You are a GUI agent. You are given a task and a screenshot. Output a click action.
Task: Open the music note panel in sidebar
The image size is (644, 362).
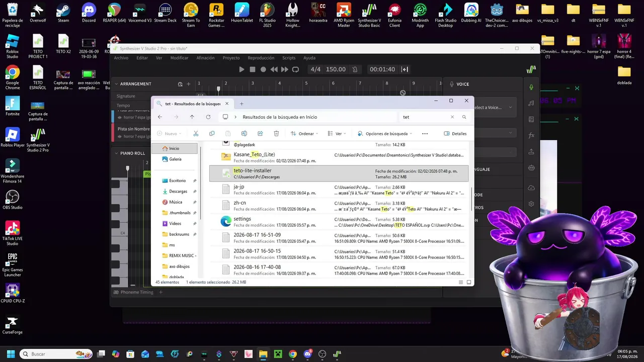(531, 104)
